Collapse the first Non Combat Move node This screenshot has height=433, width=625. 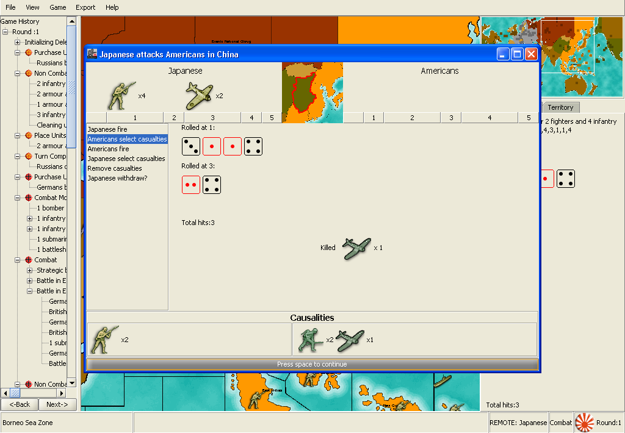(x=18, y=73)
